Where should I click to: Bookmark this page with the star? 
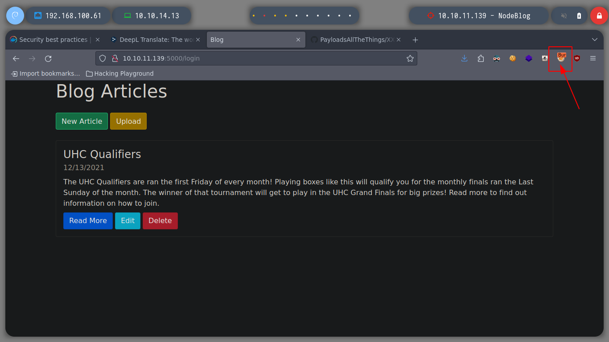pyautogui.click(x=410, y=58)
